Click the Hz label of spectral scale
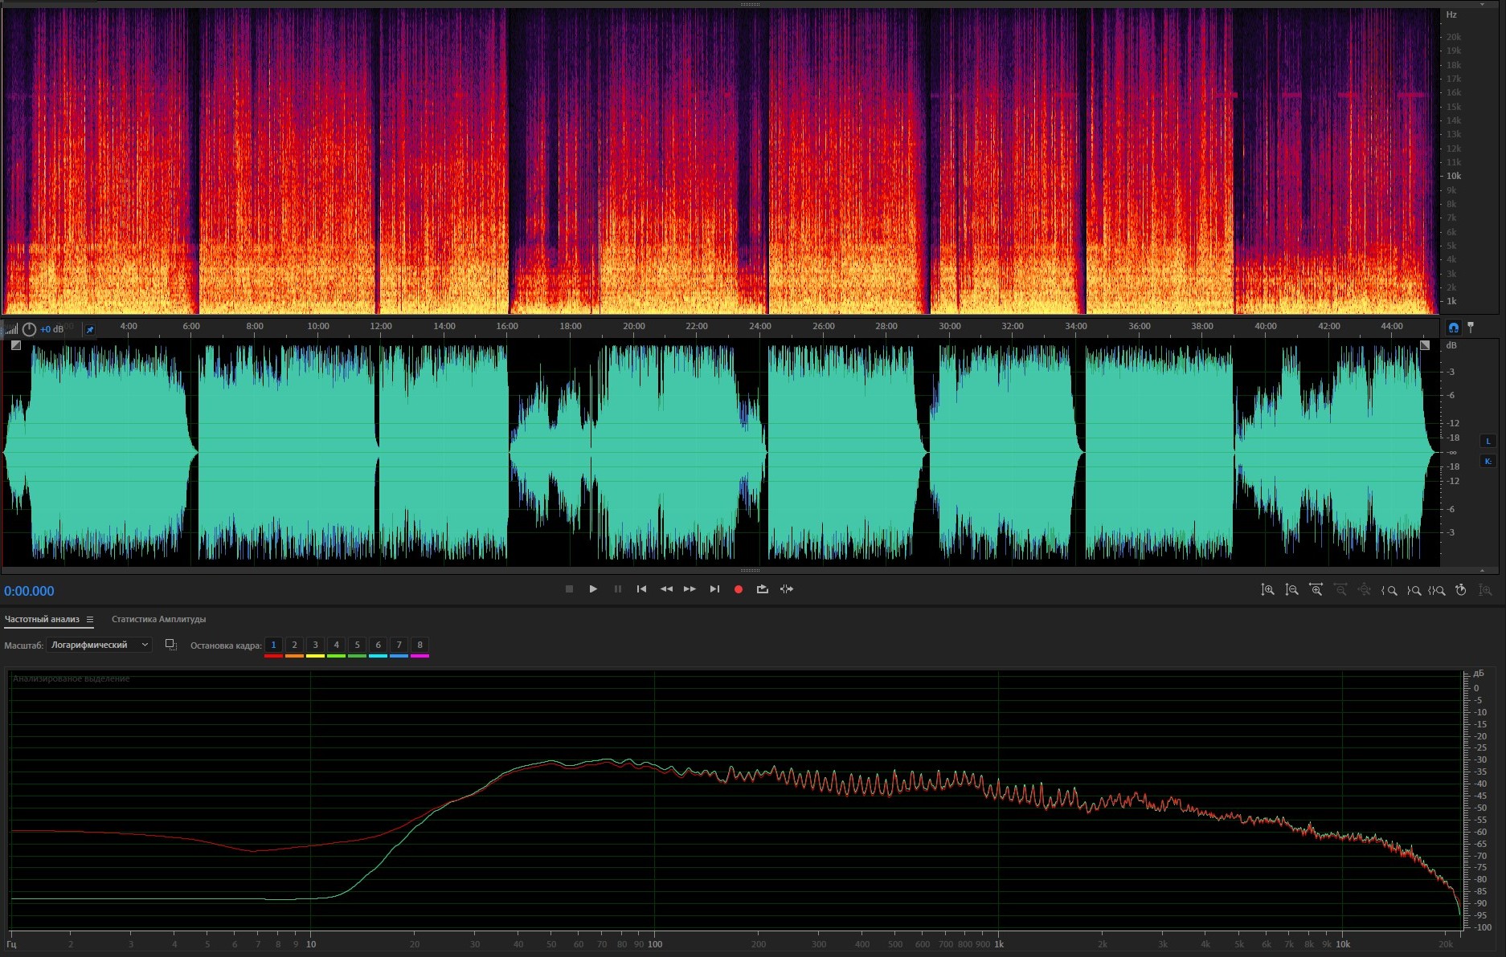 coord(1451,14)
